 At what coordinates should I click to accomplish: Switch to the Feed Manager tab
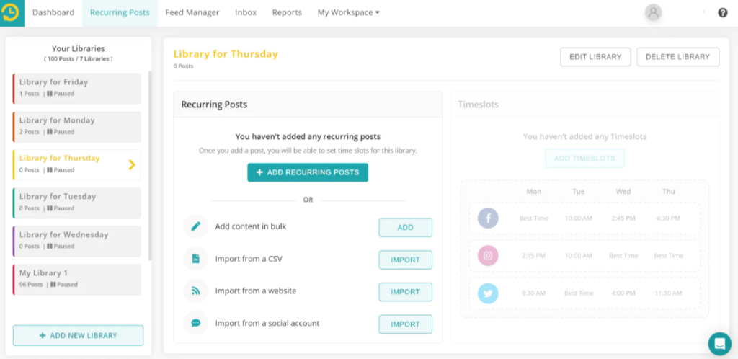(x=192, y=13)
